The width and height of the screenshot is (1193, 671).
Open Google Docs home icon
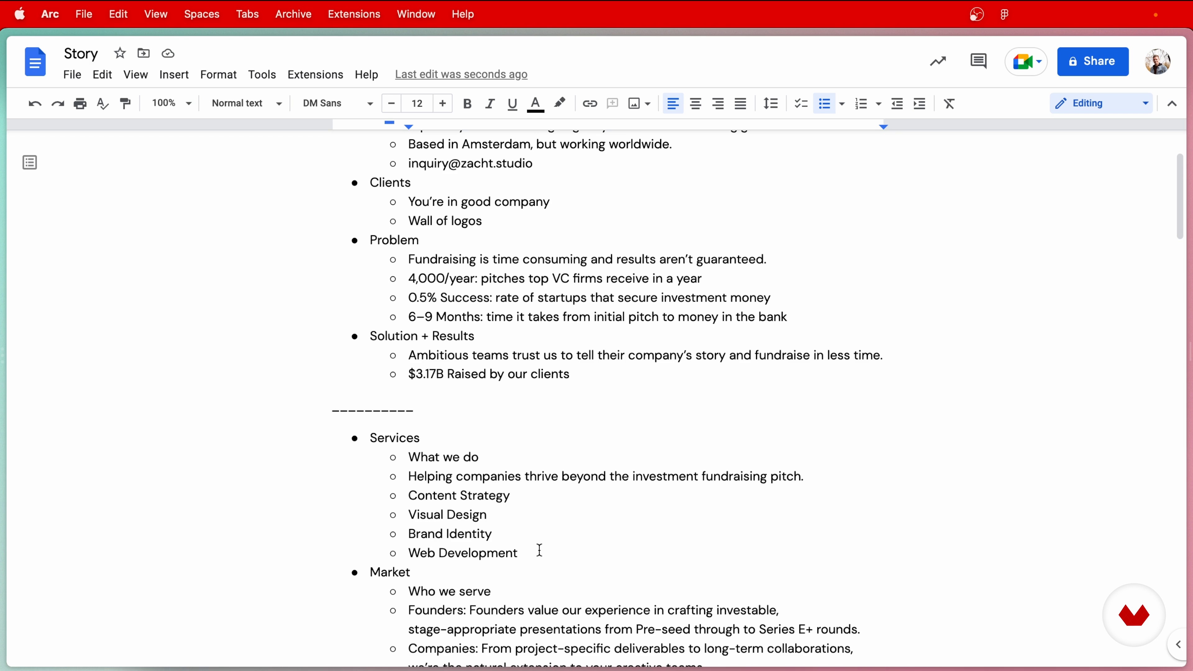click(35, 62)
